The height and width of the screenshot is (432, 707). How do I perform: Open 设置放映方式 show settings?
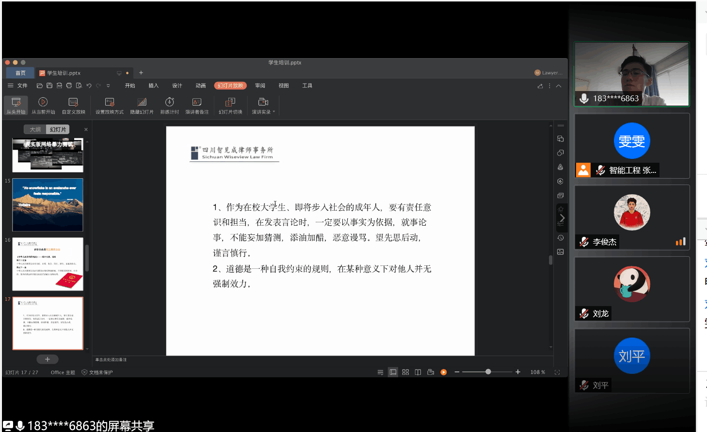point(110,102)
